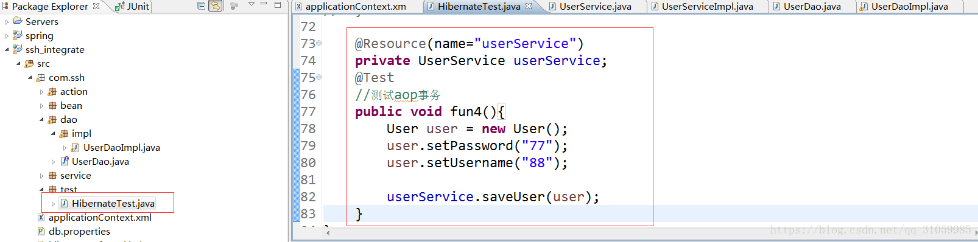Click the @Test annotation text

[x=375, y=78]
